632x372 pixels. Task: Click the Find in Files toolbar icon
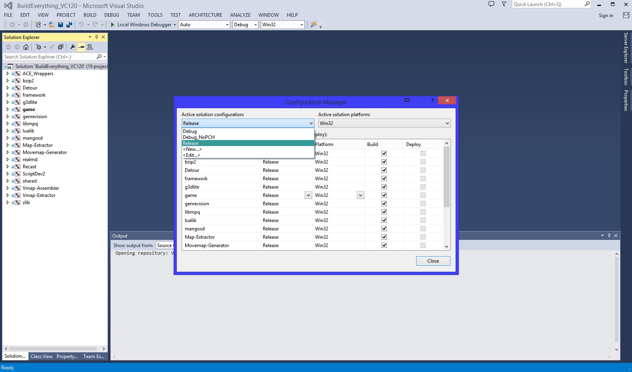coord(313,25)
